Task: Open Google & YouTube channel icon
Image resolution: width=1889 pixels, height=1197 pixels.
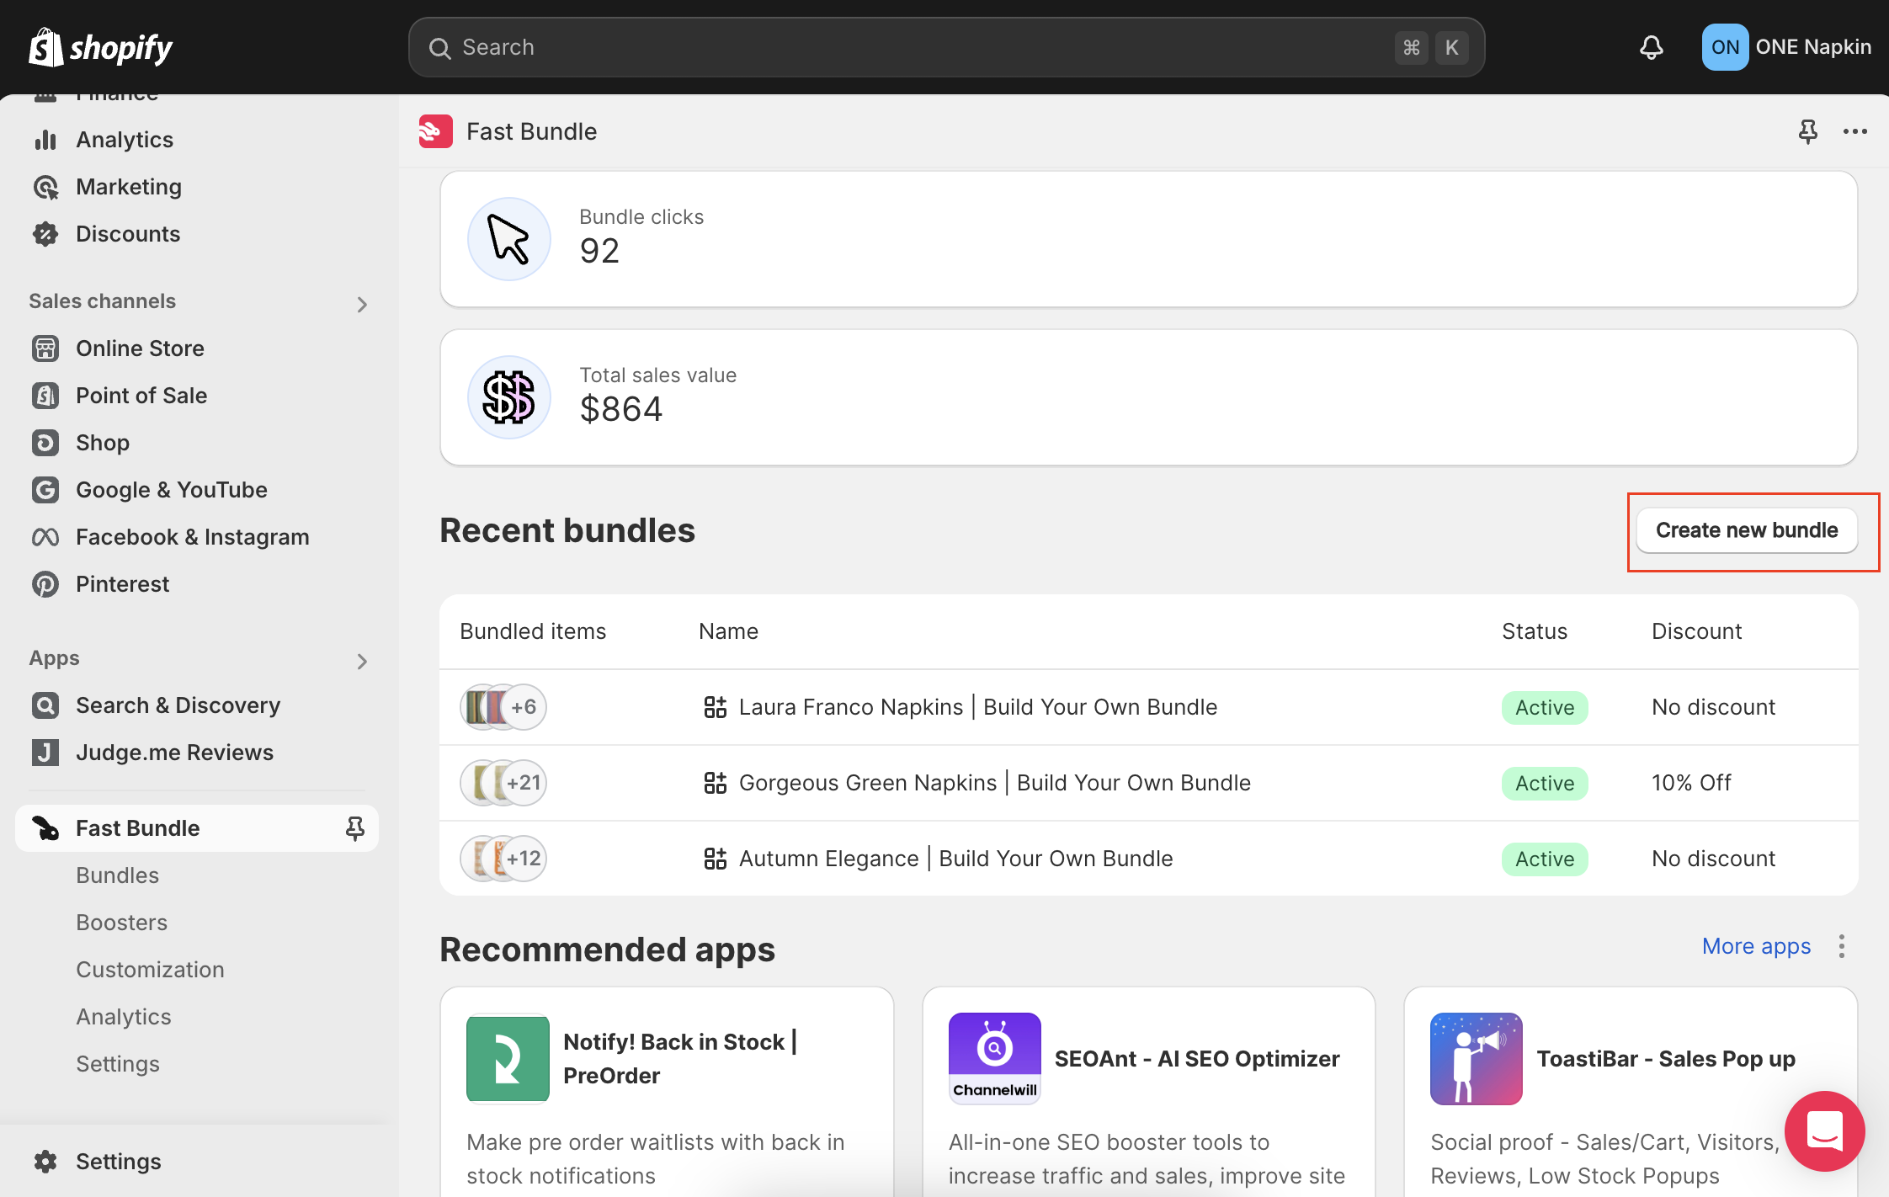Action: 45,490
